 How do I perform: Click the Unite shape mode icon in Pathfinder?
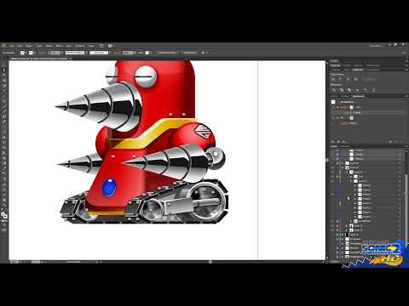pos(334,80)
